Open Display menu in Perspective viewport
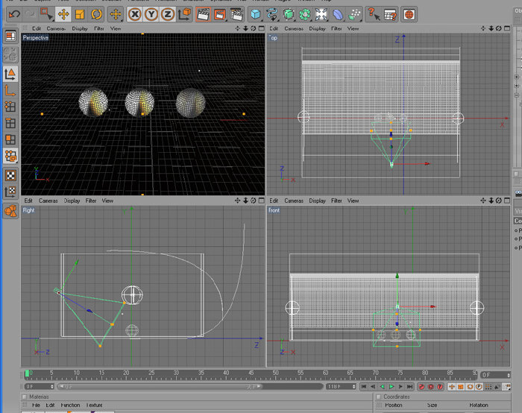Screen dimensions: 522x413 tap(80, 28)
